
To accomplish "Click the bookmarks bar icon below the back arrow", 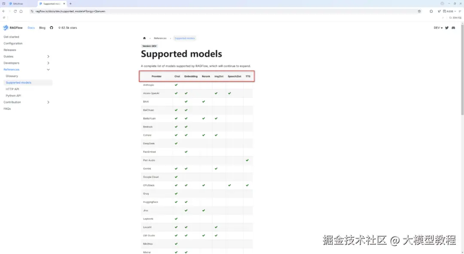I will click(x=4, y=18).
